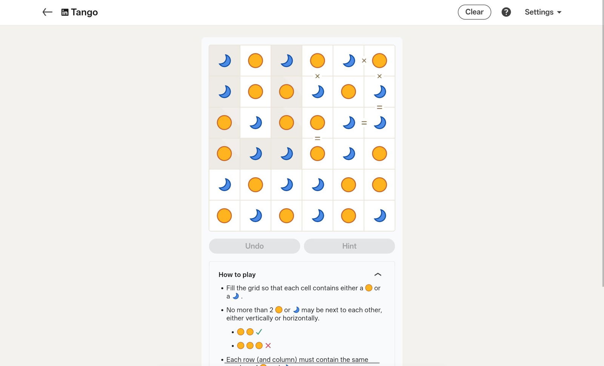
Task: Click the sun in the top-right grid cell
Action: tap(379, 60)
